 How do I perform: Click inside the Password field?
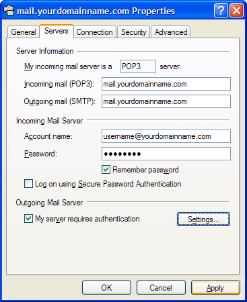click(x=166, y=154)
